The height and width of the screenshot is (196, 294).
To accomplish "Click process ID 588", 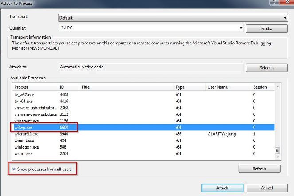I will point(63,147).
